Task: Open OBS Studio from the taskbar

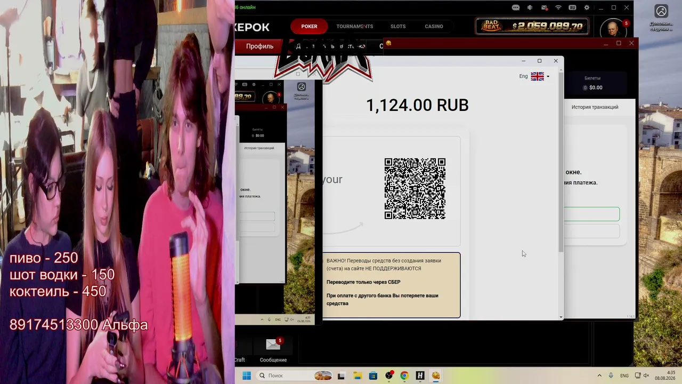Action: 389,375
